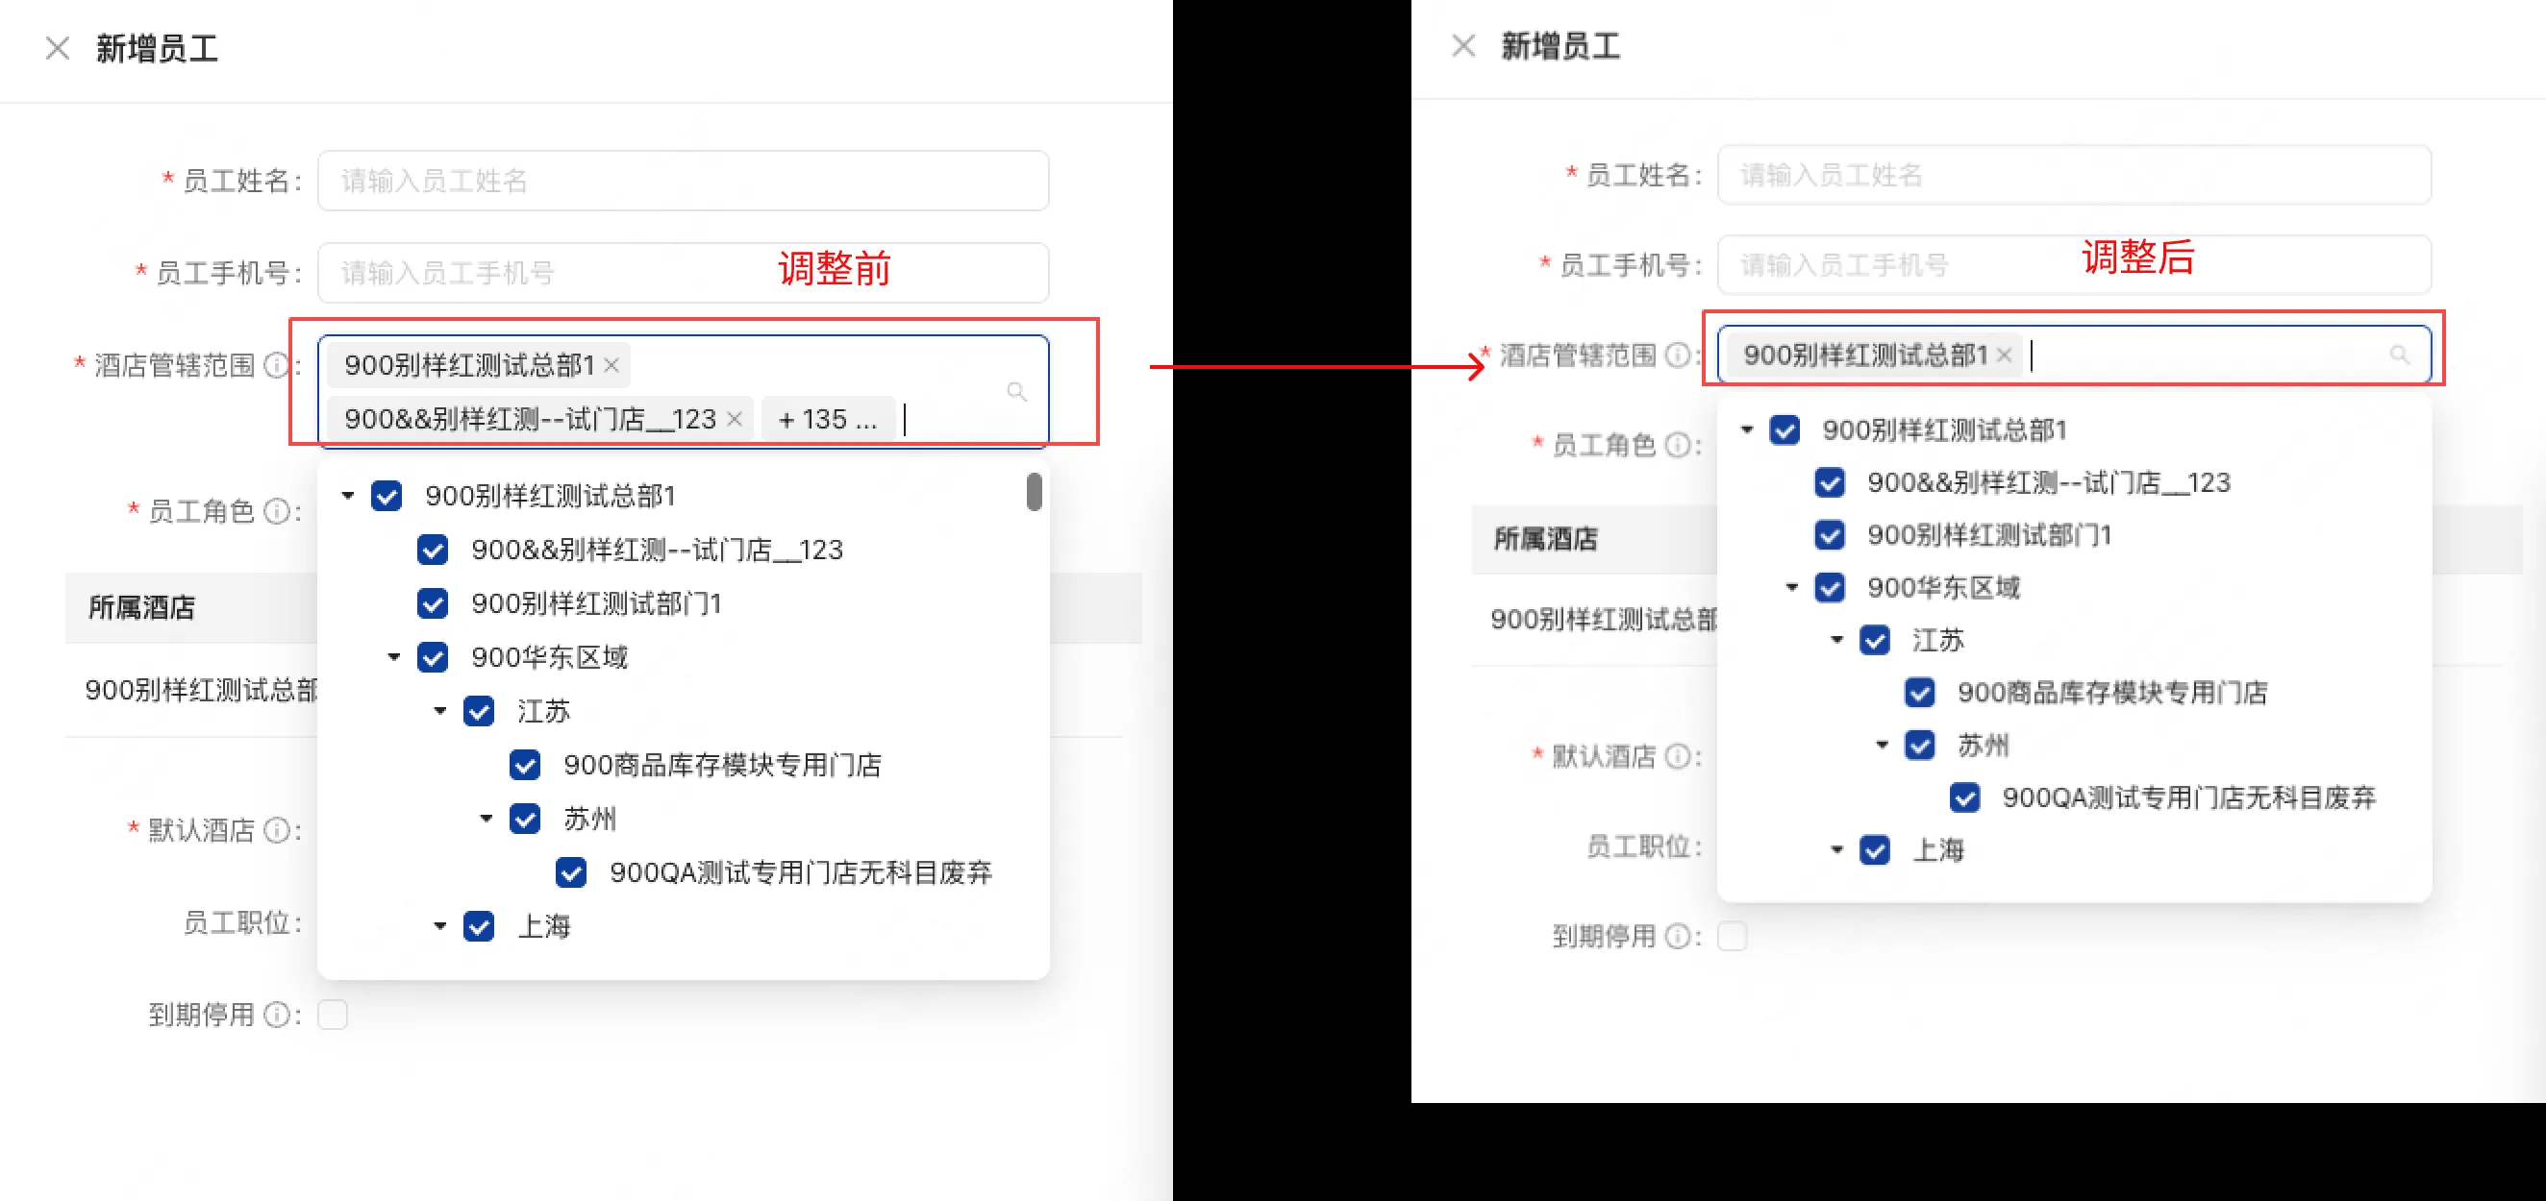Remove 900别样红测试总部1 tag in left selector
The image size is (2546, 1201).
(612, 365)
